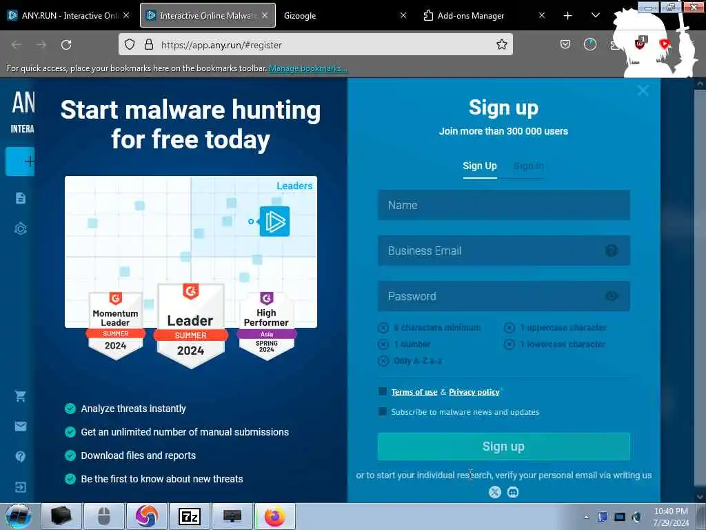The height and width of the screenshot is (530, 706).
Task: Switch to the Sign Up tab
Action: (x=480, y=166)
